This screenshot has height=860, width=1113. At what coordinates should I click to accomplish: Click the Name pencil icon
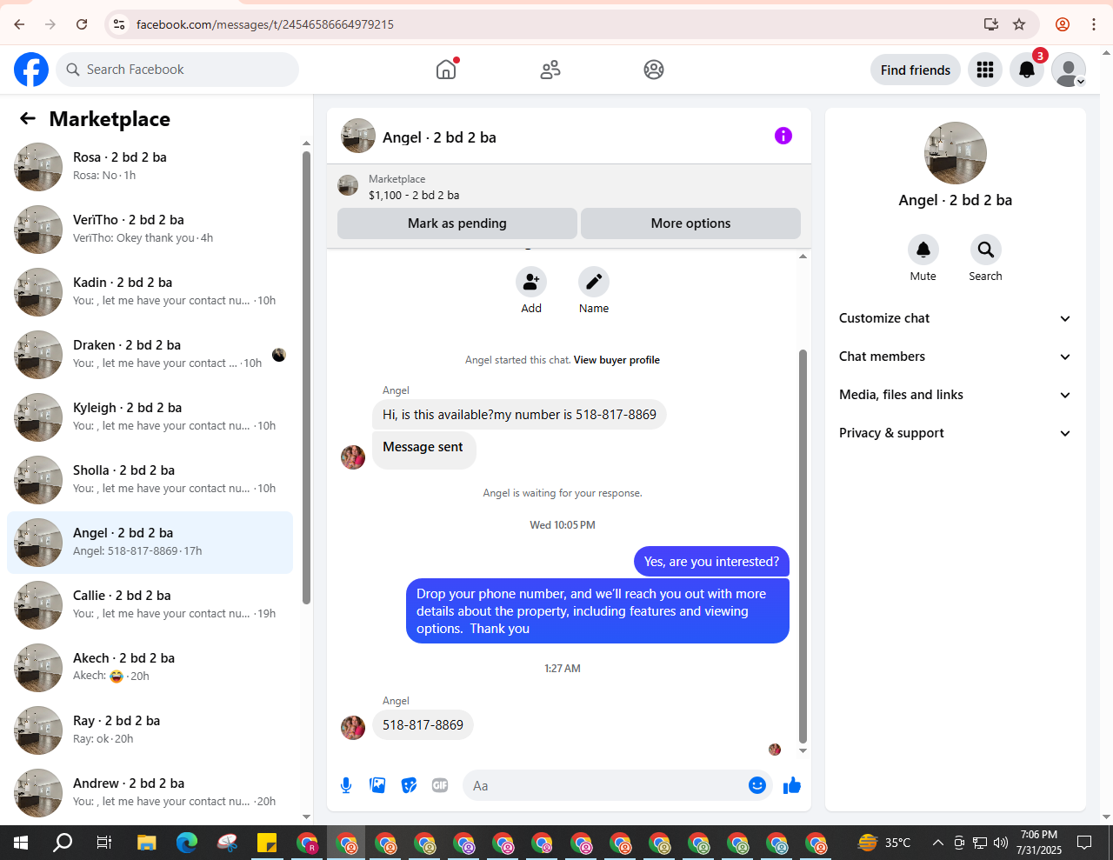pos(594,282)
